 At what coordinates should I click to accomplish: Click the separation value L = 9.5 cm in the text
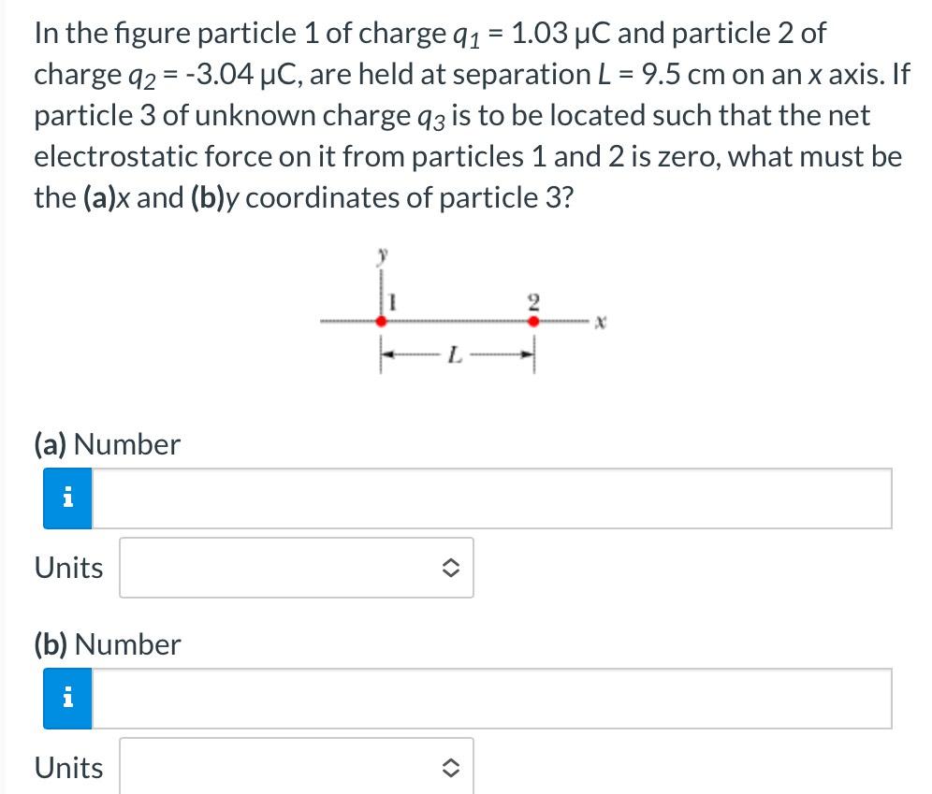pos(661,74)
